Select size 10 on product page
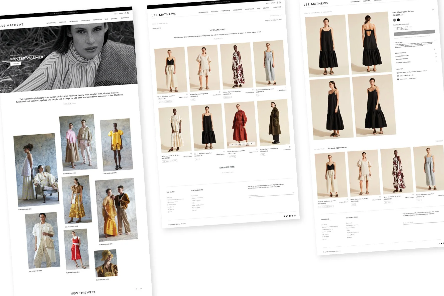This screenshot has height=296, width=444. tap(403, 28)
